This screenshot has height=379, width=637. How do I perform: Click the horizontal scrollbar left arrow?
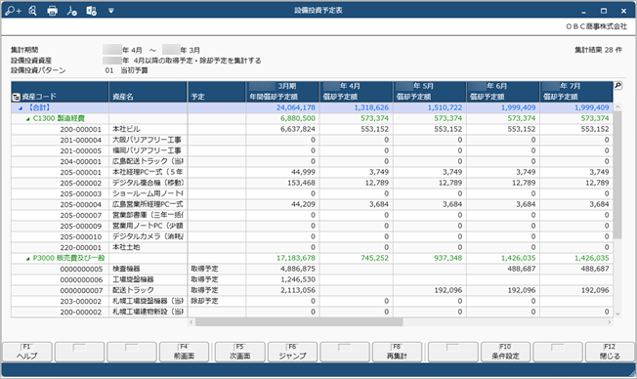(191, 322)
